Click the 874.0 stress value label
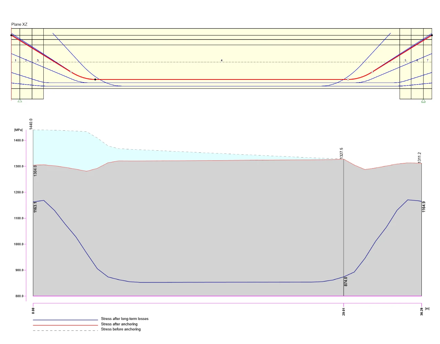 coord(346,281)
